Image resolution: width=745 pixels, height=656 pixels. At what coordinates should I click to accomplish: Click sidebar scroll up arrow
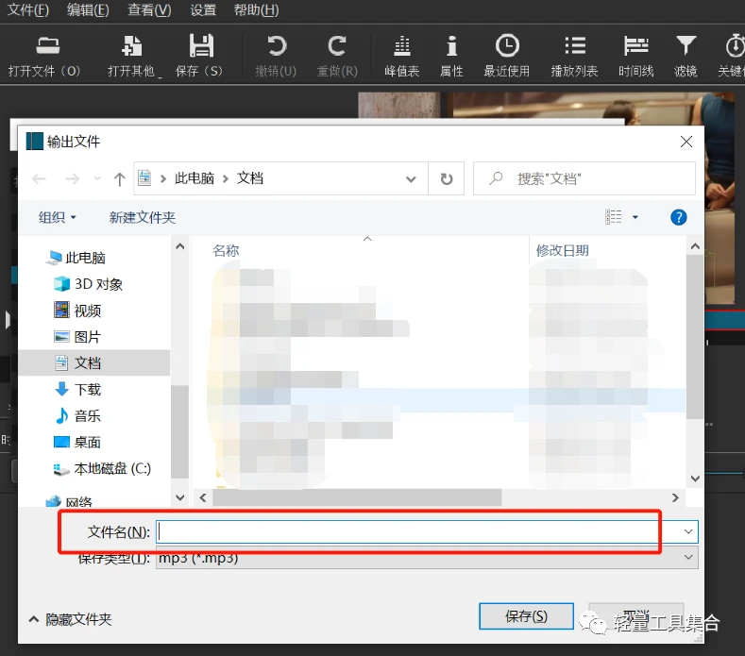(180, 246)
